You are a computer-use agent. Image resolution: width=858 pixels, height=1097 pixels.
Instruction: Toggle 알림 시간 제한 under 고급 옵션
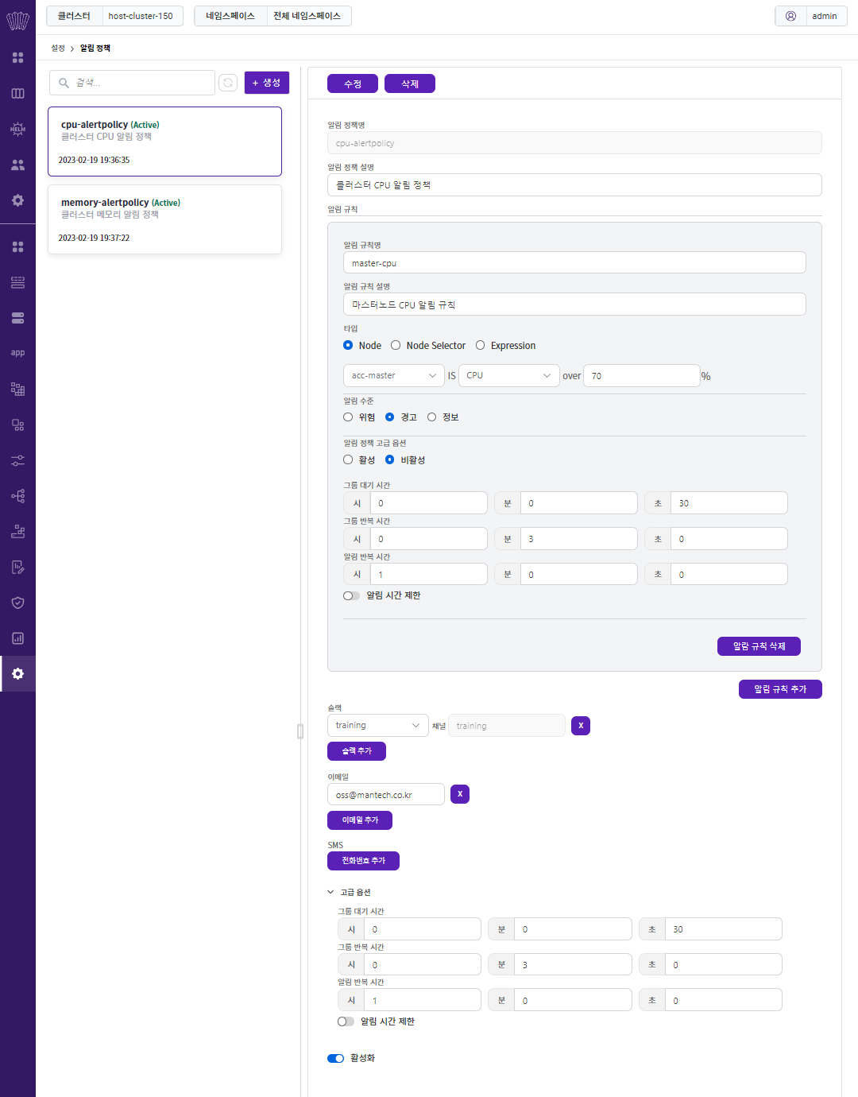(346, 1021)
